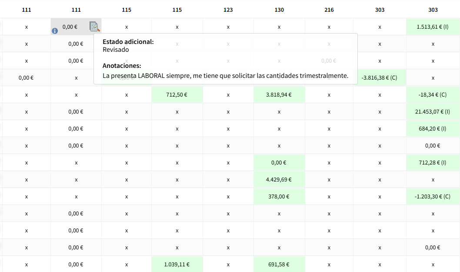Open the document review magnifier icon
This screenshot has height=272, width=460.
(x=94, y=27)
